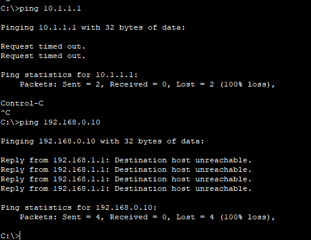Click the 'ping 192.168.0.10' command line
Viewport: 311px width, 240px height.
[50, 123]
